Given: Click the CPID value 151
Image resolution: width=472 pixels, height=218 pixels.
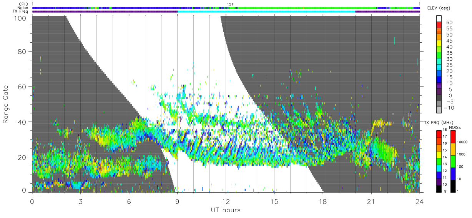Looking at the screenshot, I should [x=230, y=4].
